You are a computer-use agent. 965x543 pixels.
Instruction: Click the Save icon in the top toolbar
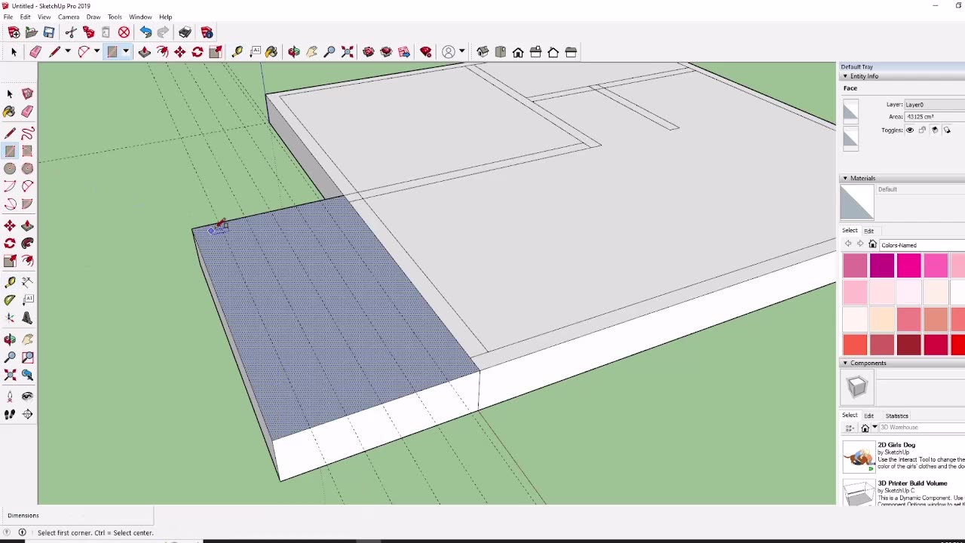click(x=49, y=32)
